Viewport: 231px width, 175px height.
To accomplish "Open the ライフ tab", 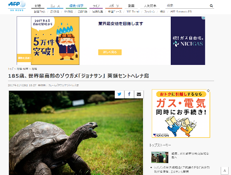I will (96, 6).
